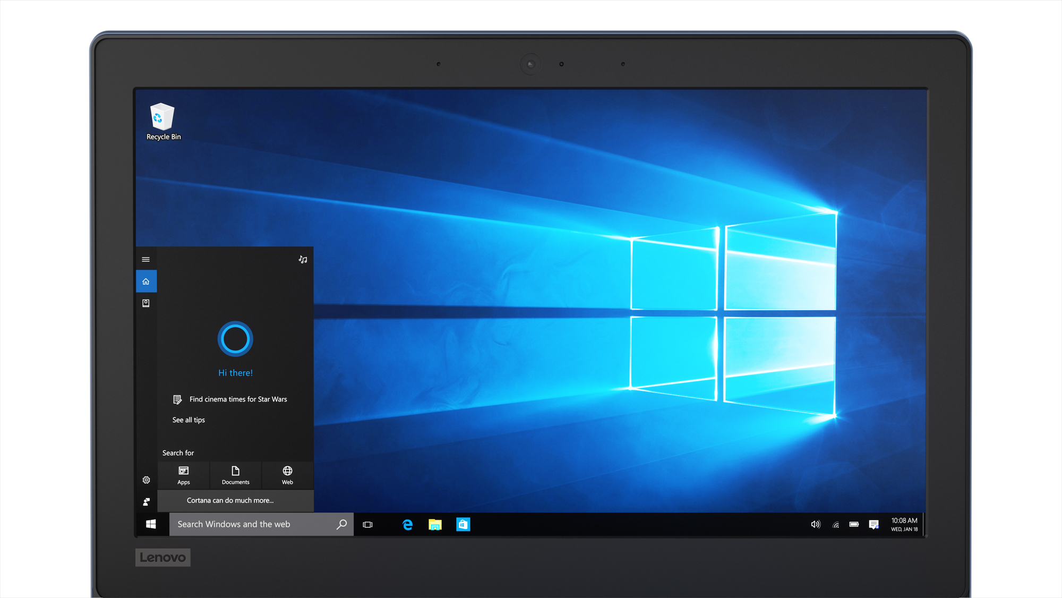This screenshot has height=598, width=1062.
Task: Click the Show desktop sliver
Action: pyautogui.click(x=924, y=525)
